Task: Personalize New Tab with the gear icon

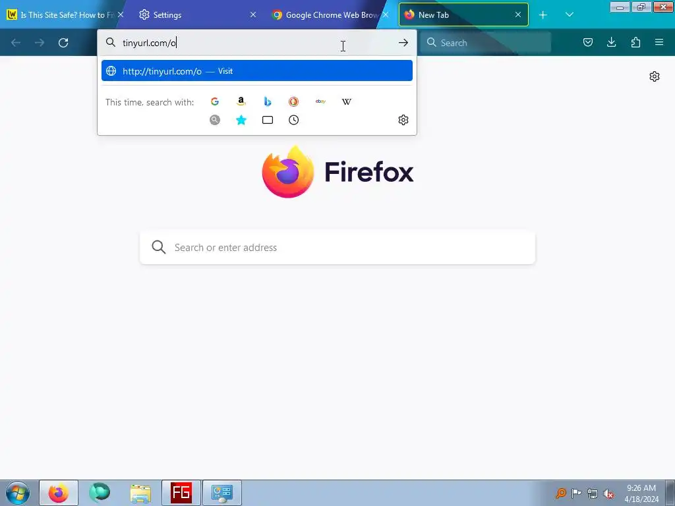Action: 655,76
